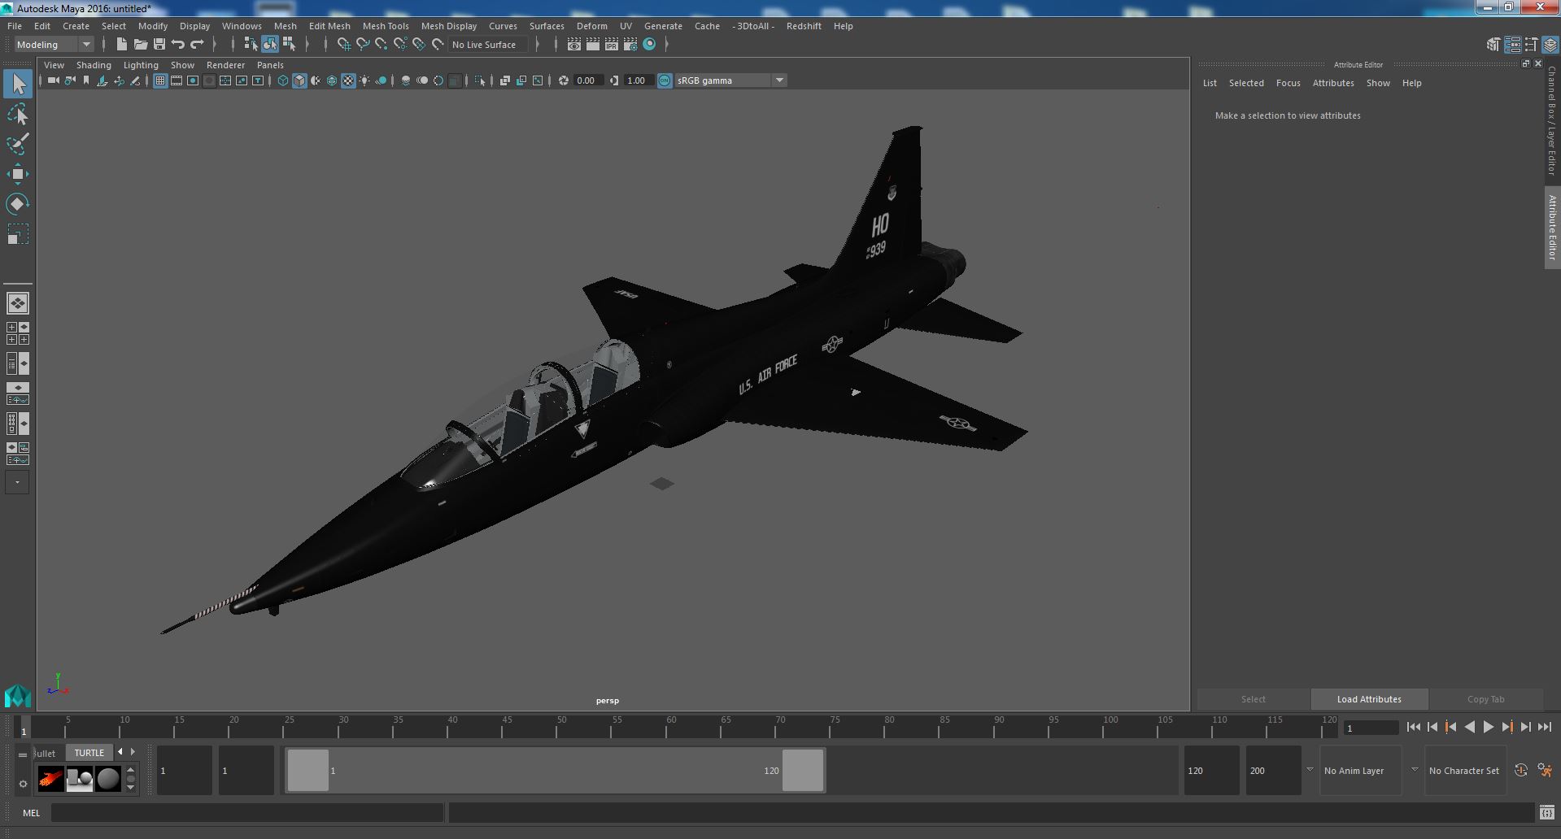Viewport: 1561px width, 839px height.
Task: Create a new scene with toolbar icon
Action: pyautogui.click(x=122, y=45)
